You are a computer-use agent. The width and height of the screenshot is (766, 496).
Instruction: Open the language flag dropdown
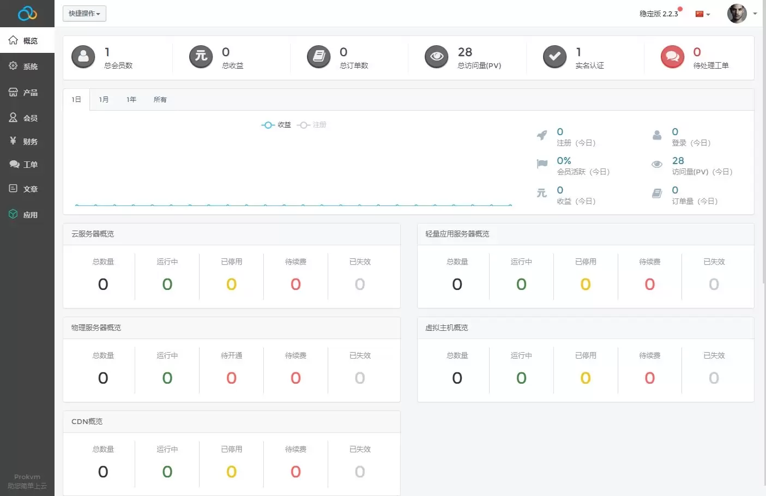(703, 14)
